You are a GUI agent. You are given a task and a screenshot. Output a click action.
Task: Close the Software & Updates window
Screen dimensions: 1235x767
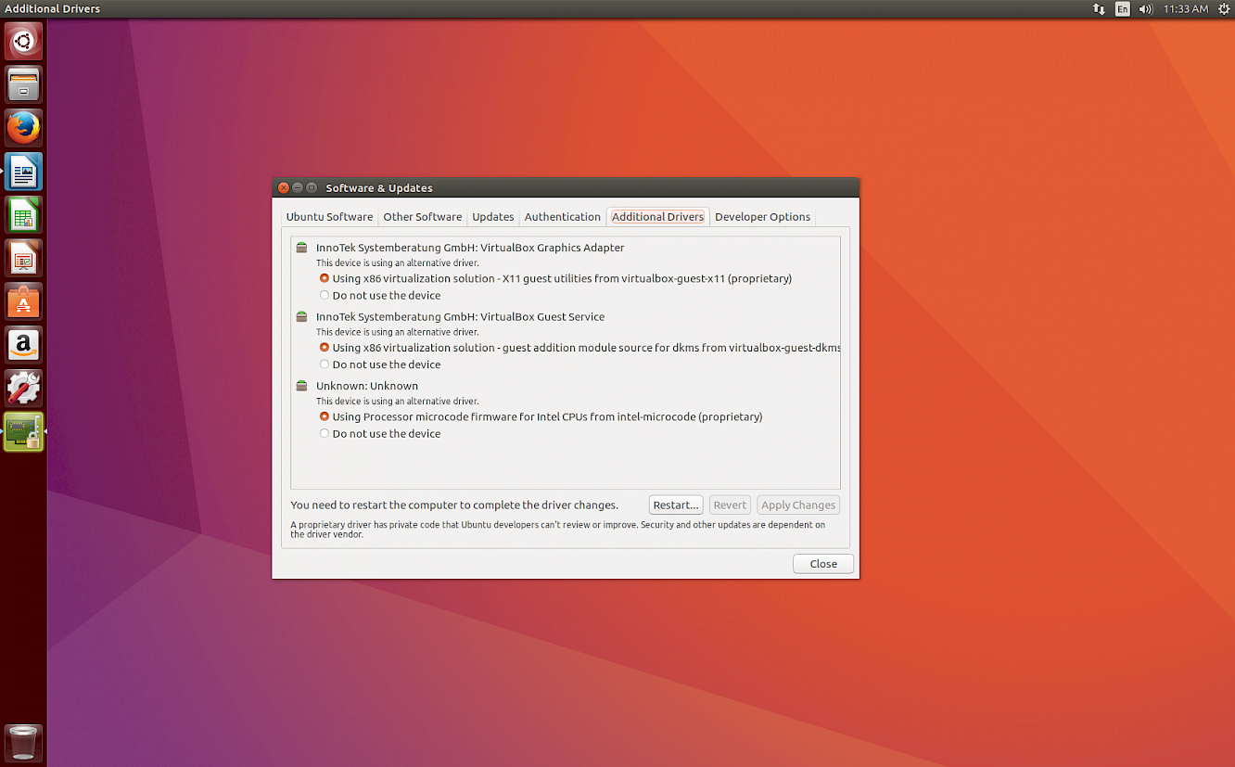(x=284, y=187)
